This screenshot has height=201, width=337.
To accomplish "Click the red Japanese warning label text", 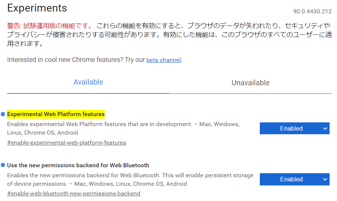I will click(49, 26).
